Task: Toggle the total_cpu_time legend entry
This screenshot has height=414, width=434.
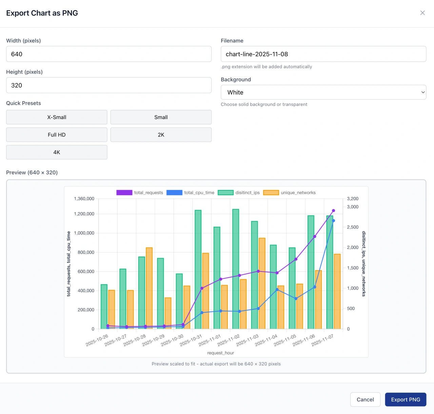Action: [199, 192]
